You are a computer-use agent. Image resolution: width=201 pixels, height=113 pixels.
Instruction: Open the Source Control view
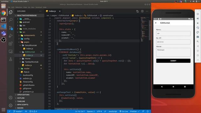(11, 28)
